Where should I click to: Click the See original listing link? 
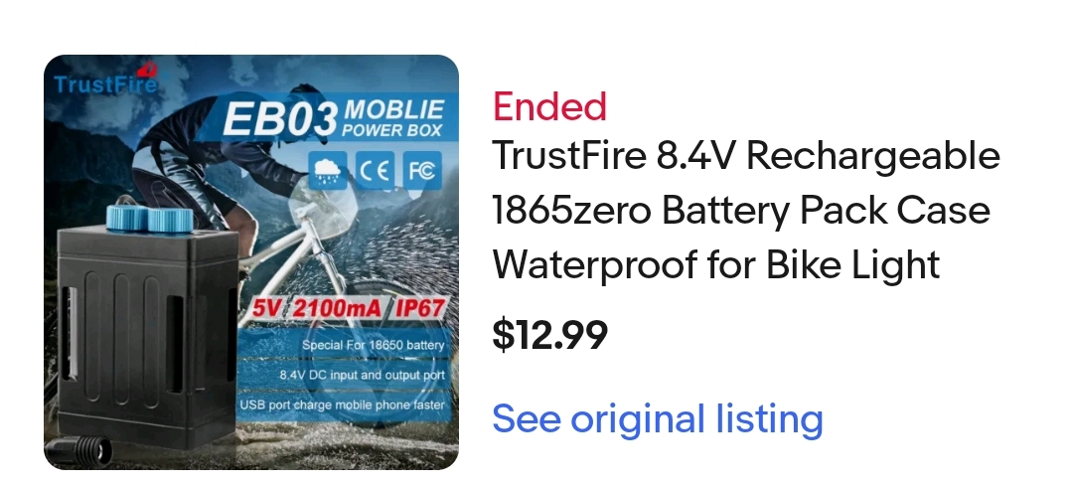657,417
